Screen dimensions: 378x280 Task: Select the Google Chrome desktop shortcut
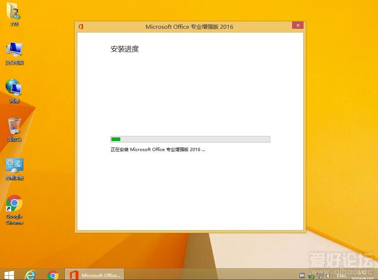(14, 210)
